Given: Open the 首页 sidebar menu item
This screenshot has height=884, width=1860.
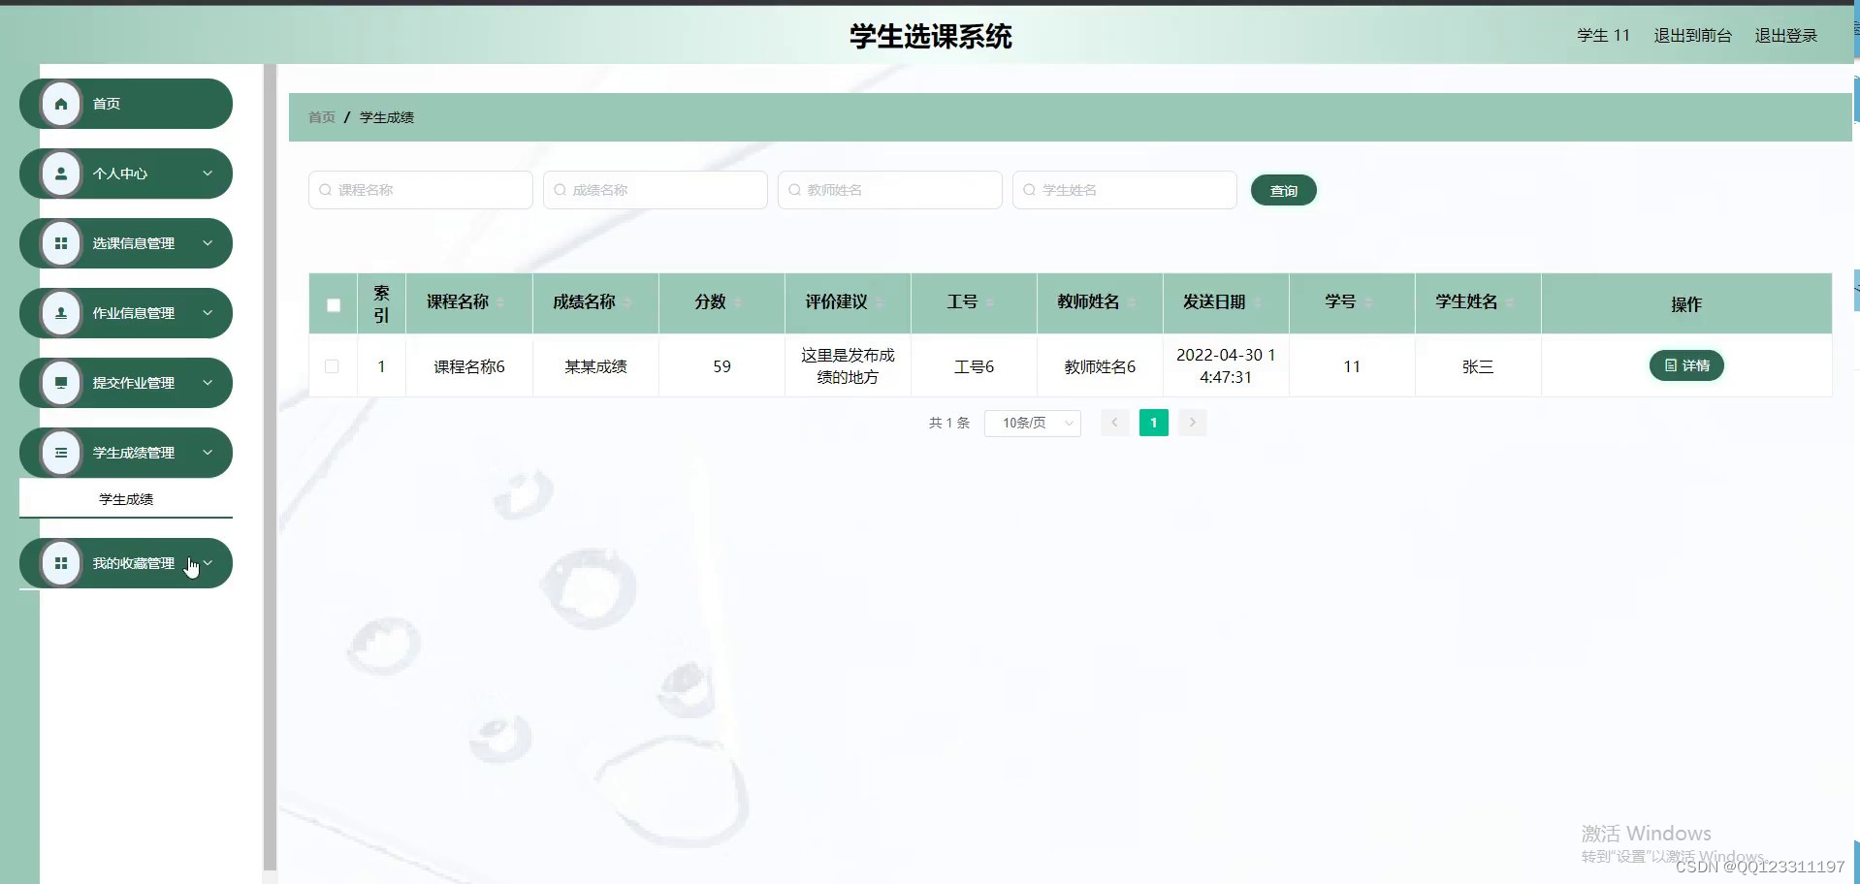Looking at the screenshot, I should coord(126,104).
